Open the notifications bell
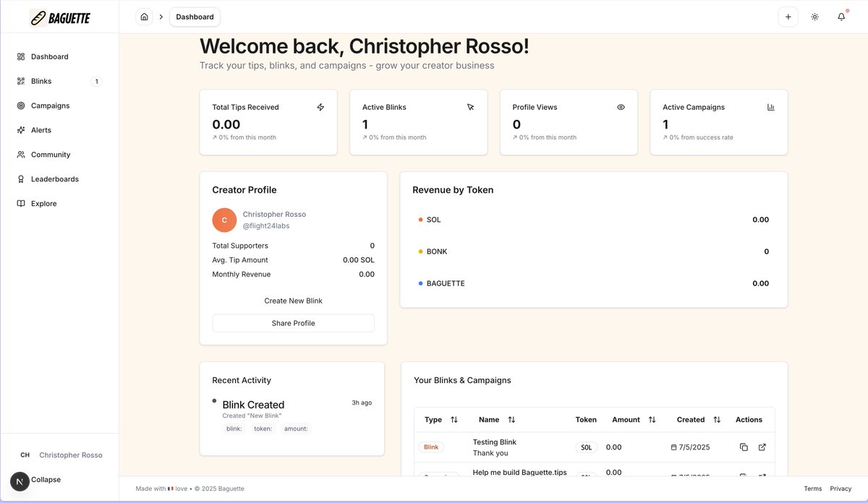 [841, 17]
